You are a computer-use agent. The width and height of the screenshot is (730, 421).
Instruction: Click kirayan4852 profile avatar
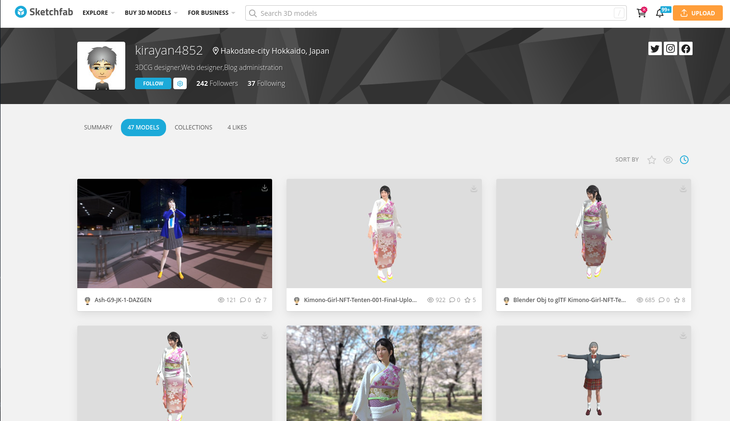(101, 66)
